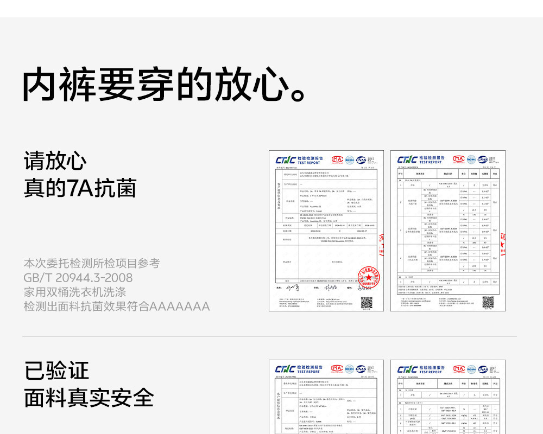Click the red MA mark on bottom-left safety report
This screenshot has height=434, width=543.
pyautogui.click(x=337, y=369)
